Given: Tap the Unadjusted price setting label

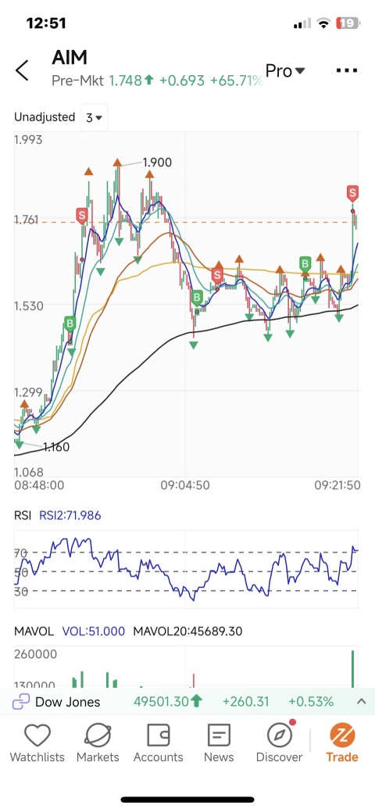Looking at the screenshot, I should tap(45, 117).
